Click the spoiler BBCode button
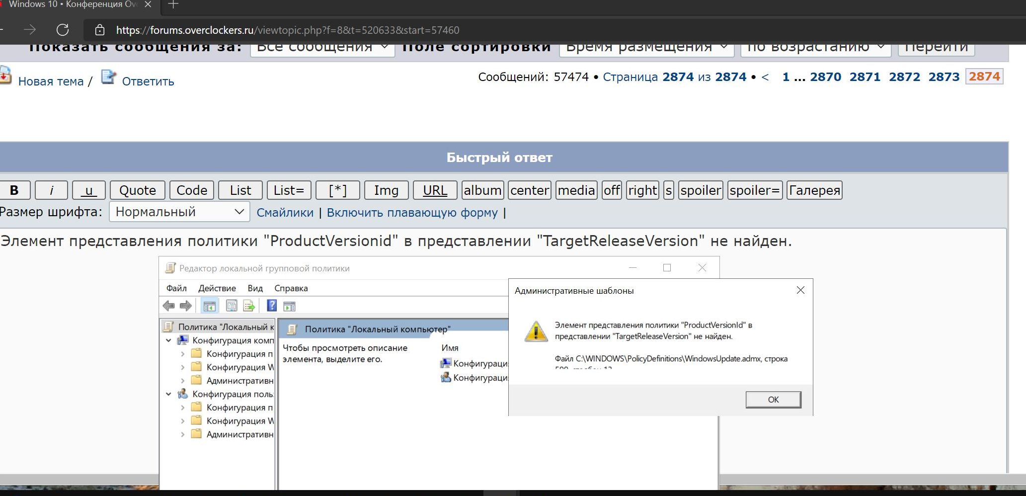 coord(701,190)
